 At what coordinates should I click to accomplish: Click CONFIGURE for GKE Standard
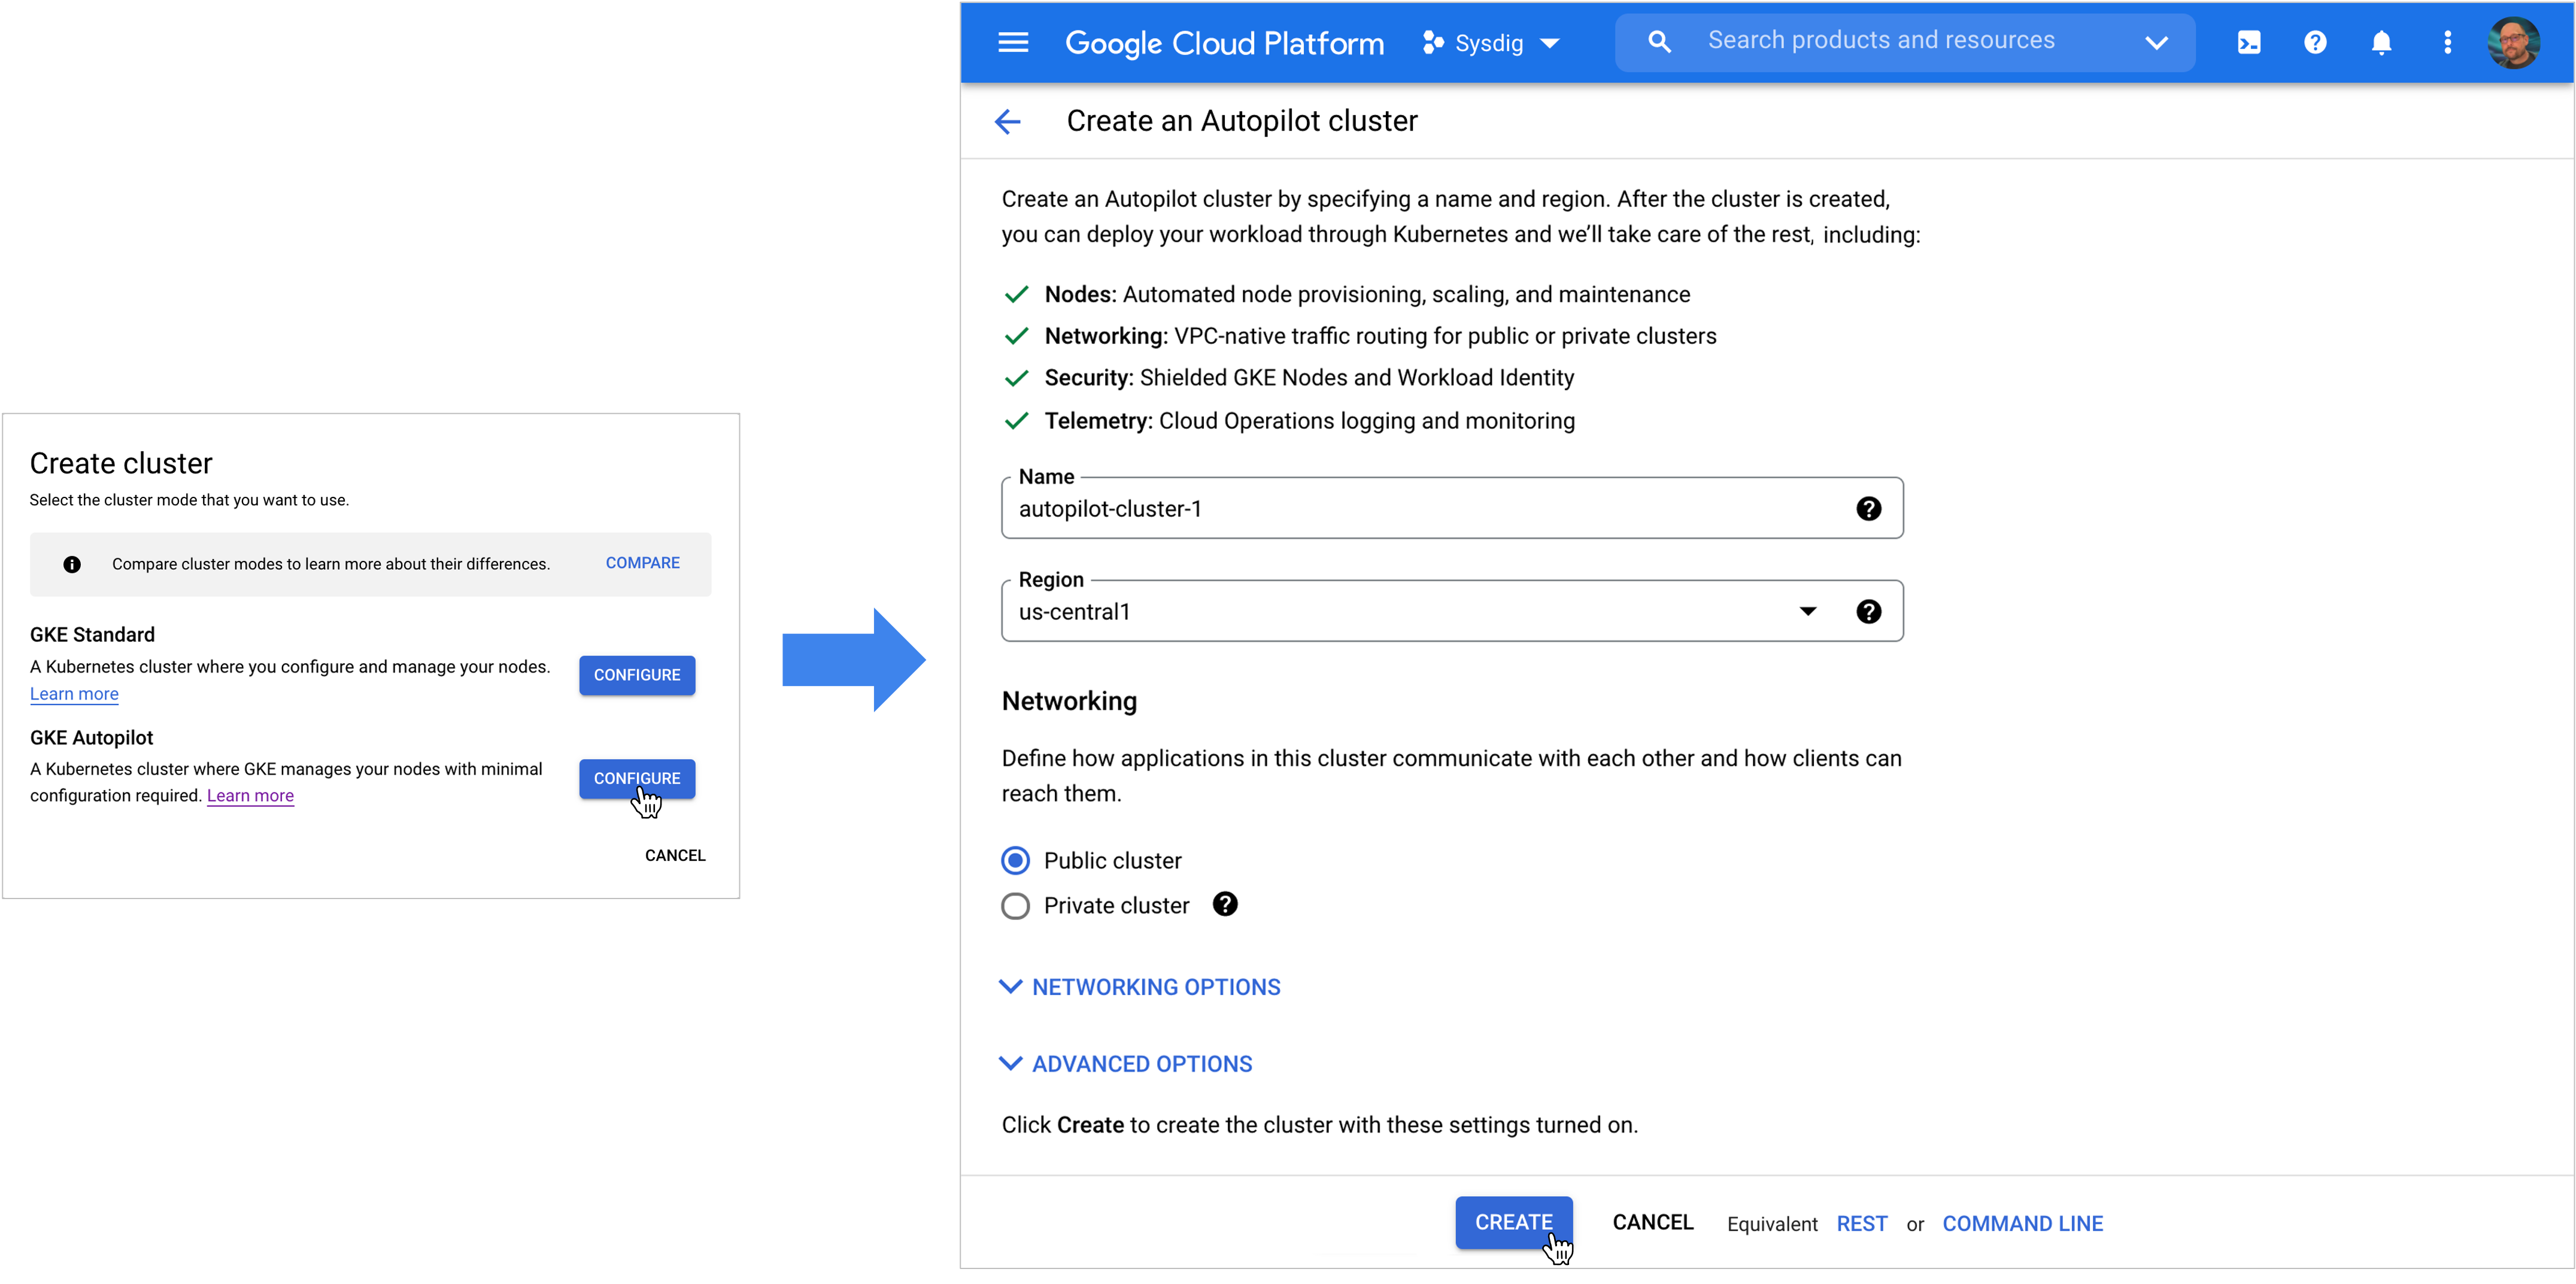[637, 675]
